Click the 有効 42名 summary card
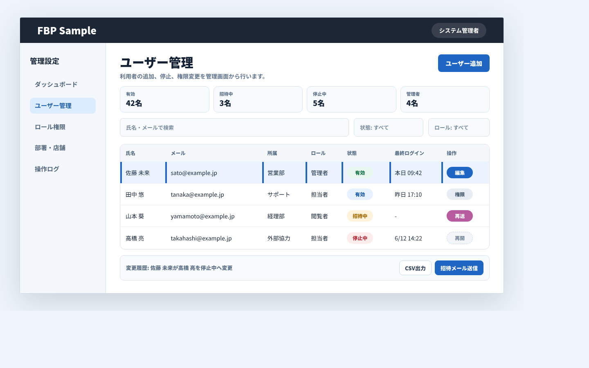Viewport: 589px width, 368px height. [x=164, y=99]
